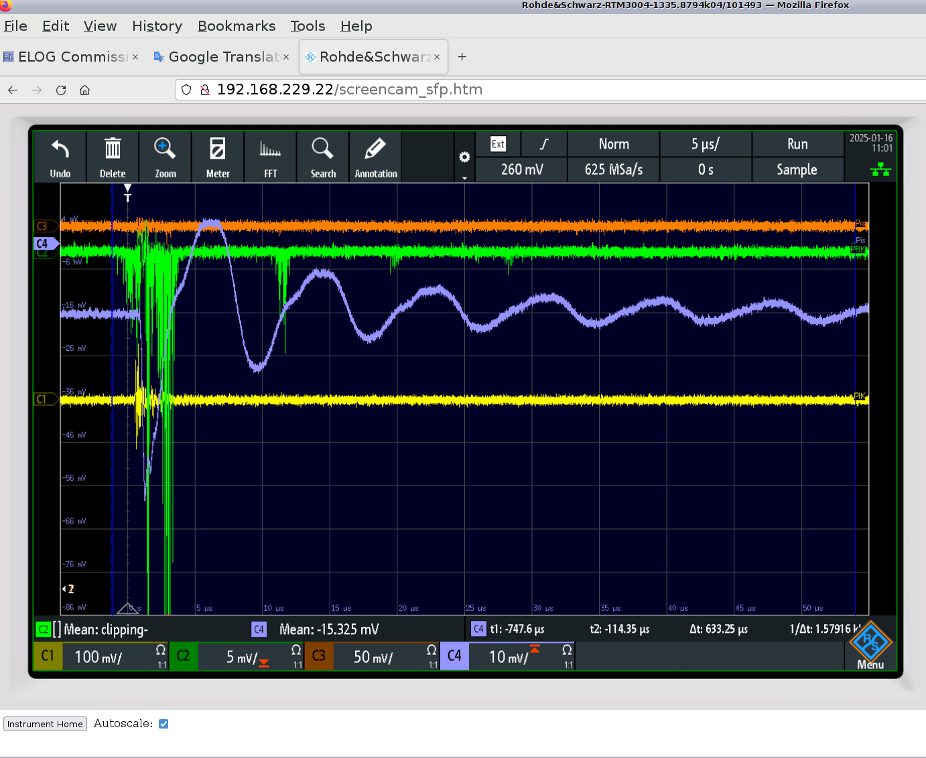Viewport: 926px width, 758px height.
Task: Click the Instrument Home button
Action: 45,724
